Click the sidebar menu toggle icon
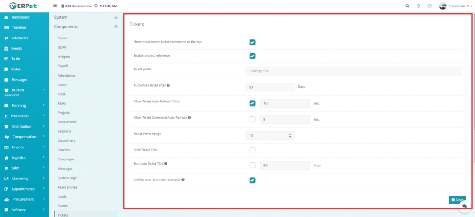Screen dimensions: 475x217 [x=55, y=6]
